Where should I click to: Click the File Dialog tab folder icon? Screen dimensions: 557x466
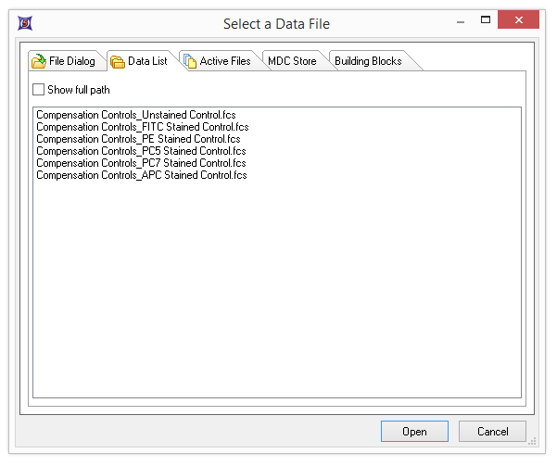tap(39, 62)
